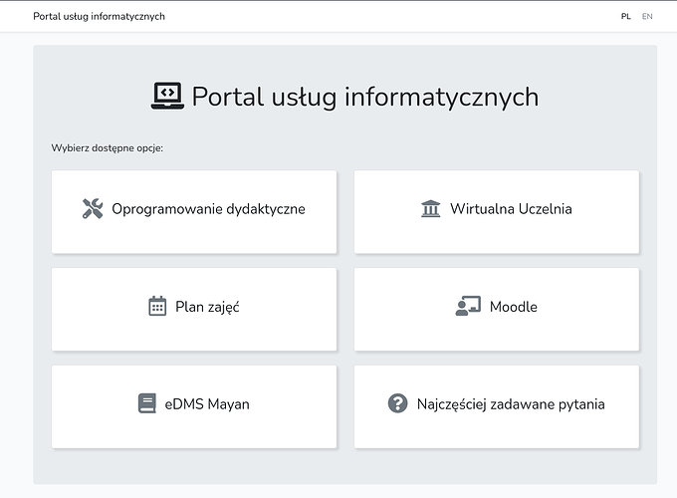
Task: Open Najczęściej zadawane pytania label
Action: tap(511, 404)
